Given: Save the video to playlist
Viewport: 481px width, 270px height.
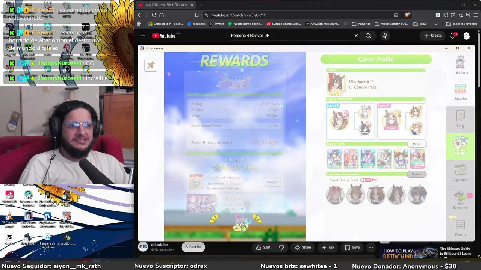Looking at the screenshot, I should 352,247.
